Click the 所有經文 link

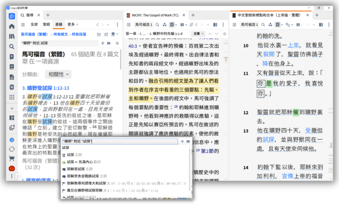click(x=61, y=34)
